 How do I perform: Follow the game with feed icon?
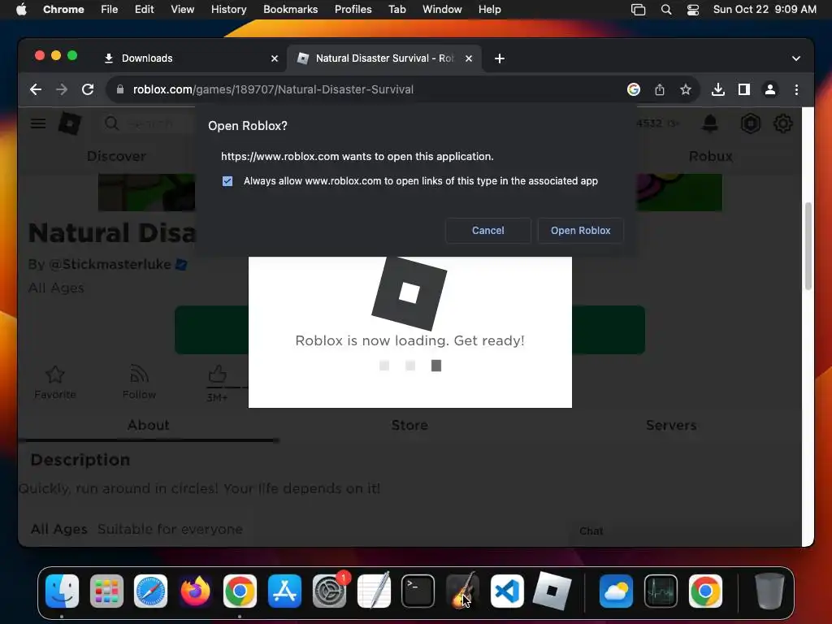coord(139,382)
